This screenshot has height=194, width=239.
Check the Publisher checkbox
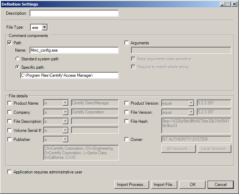click(x=10, y=140)
